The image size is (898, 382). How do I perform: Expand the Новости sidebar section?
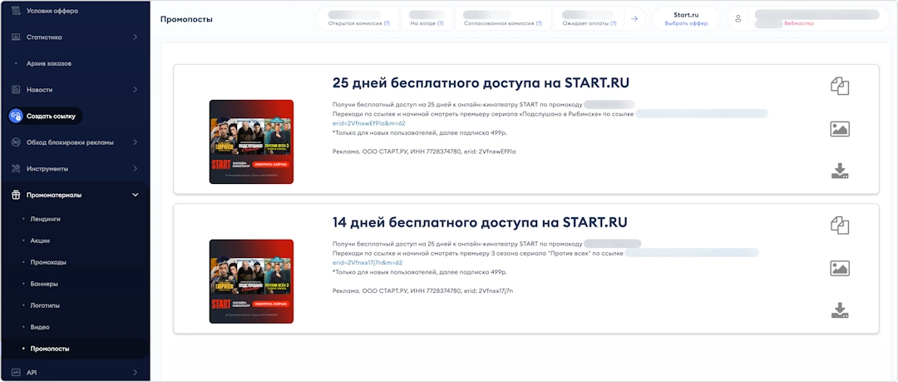136,89
